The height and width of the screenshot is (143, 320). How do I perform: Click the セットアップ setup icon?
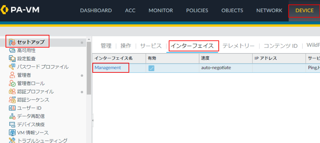[x=12, y=42]
